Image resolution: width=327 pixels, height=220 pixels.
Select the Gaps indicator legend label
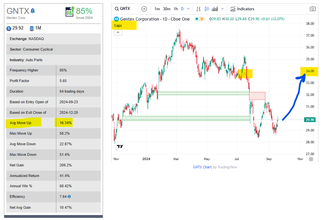pos(118,25)
